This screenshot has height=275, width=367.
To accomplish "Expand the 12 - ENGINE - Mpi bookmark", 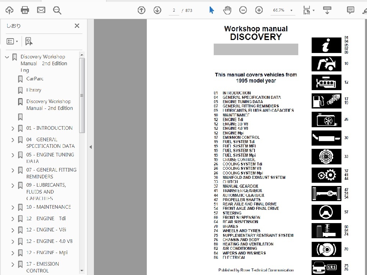I will (13, 253).
